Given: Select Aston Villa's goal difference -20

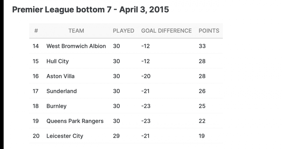Looking at the screenshot, I should coord(146,76).
